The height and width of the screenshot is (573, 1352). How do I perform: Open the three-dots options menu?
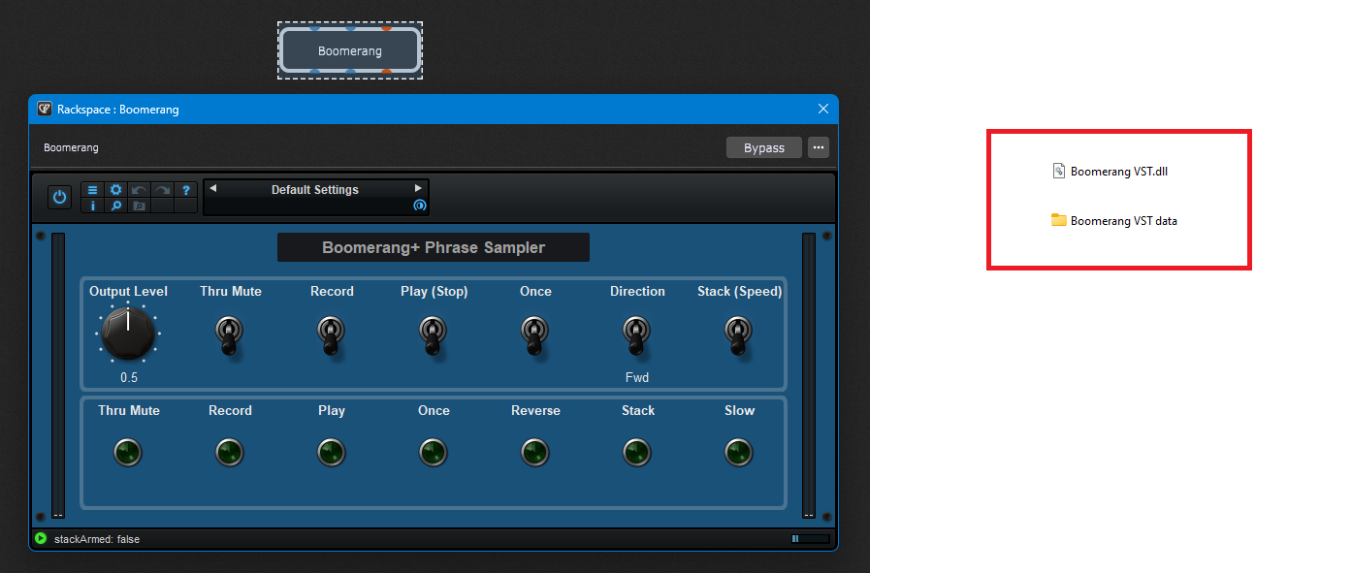[x=819, y=147]
